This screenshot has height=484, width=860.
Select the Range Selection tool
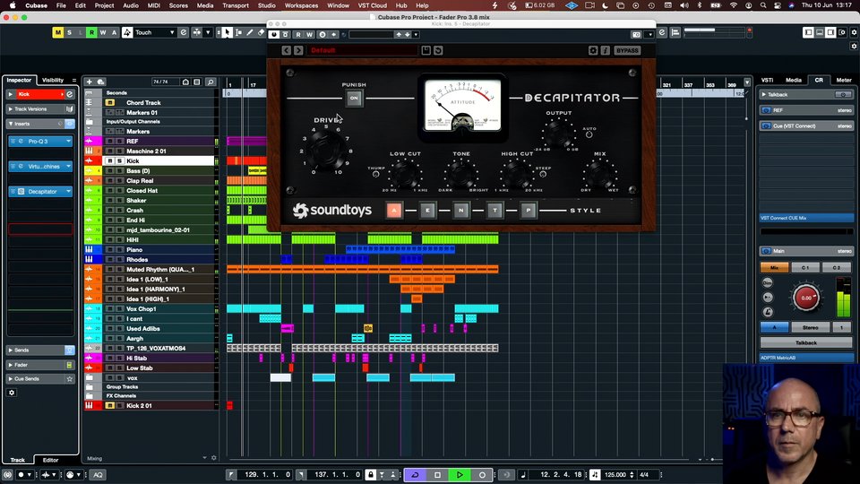click(238, 33)
